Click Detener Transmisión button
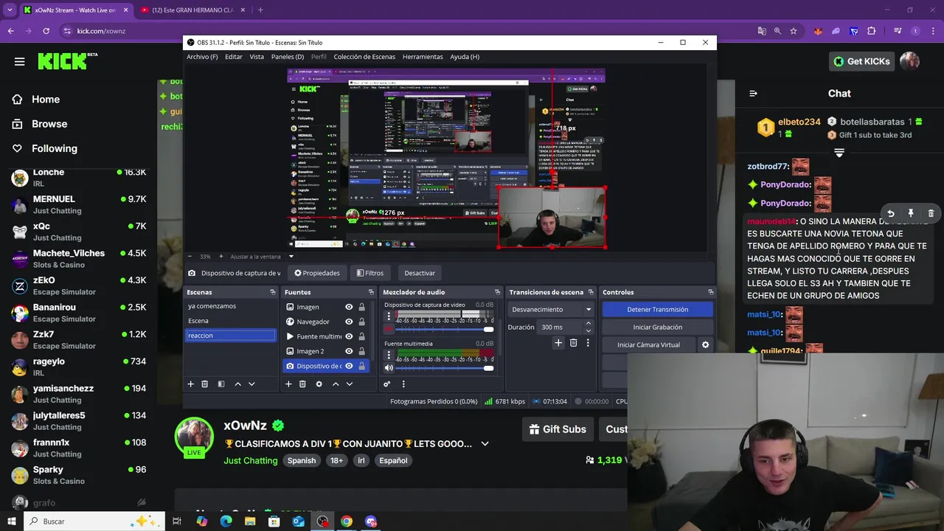Image resolution: width=944 pixels, height=531 pixels. (x=657, y=310)
